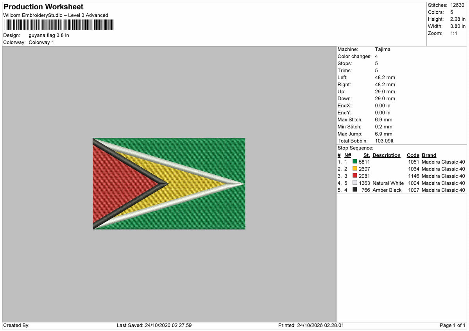This screenshot has width=469, height=331.
Task: Click the 'Color changes:' label
Action: [x=354, y=56]
